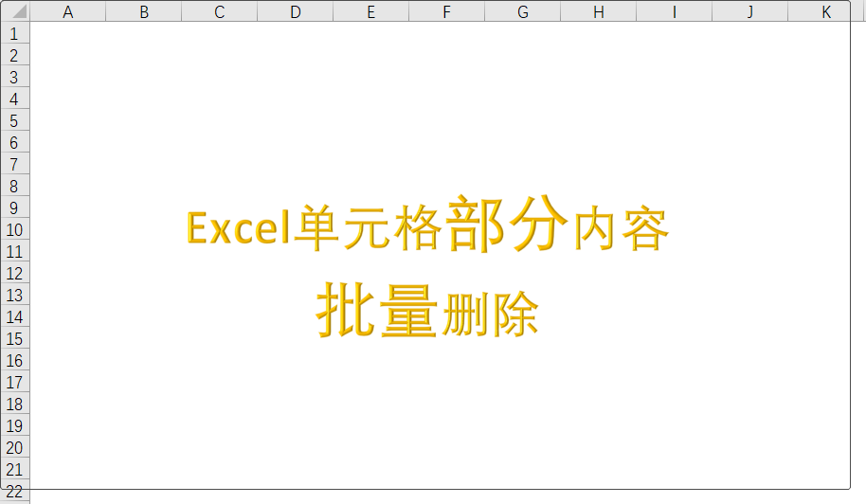Viewport: 866px width, 504px height.
Task: Select row 14 header
Action: tap(15, 316)
